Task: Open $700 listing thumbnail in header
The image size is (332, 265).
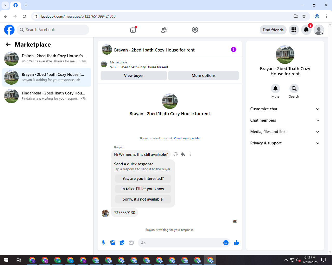Action: coord(104,64)
